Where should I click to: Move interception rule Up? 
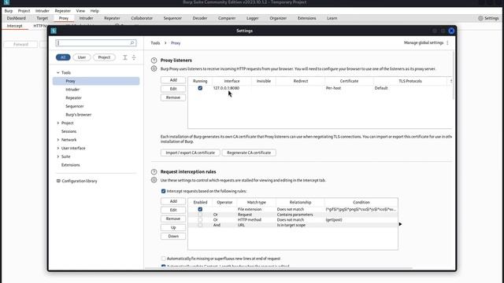pyautogui.click(x=173, y=227)
